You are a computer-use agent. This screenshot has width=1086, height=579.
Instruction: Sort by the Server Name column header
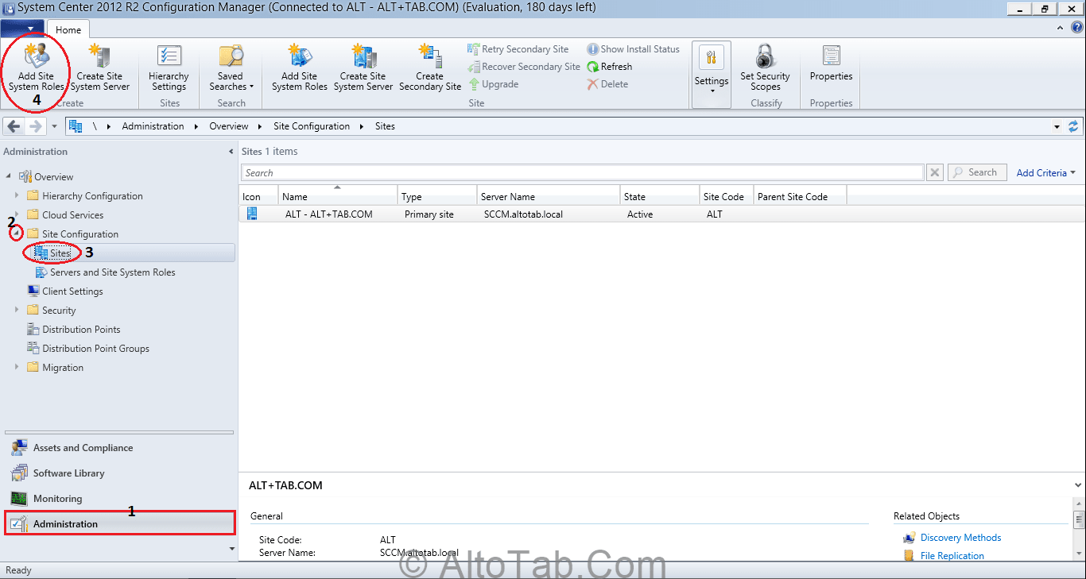(549, 196)
